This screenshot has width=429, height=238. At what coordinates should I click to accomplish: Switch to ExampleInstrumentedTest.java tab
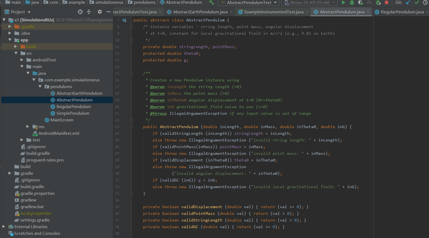(273, 12)
